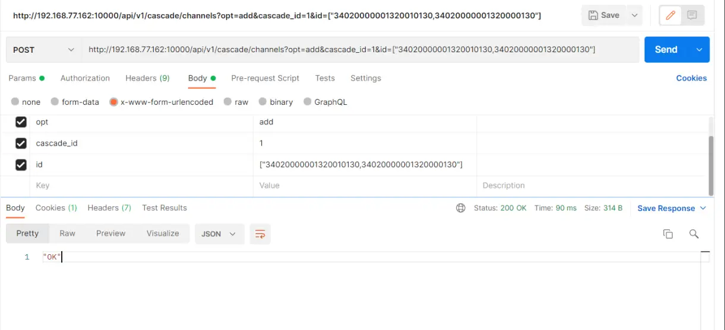Select the form-data radio option
The height and width of the screenshot is (330, 725).
pos(55,102)
